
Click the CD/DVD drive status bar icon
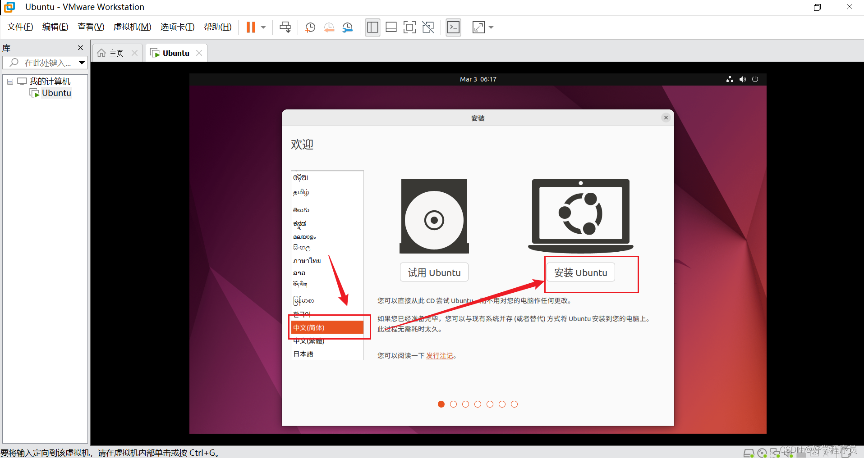[762, 453]
